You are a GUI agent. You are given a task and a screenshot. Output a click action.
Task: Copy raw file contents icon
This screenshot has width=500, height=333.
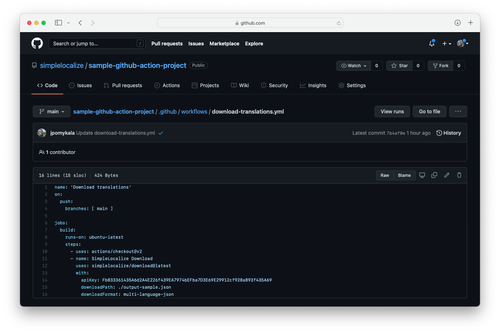(x=434, y=175)
